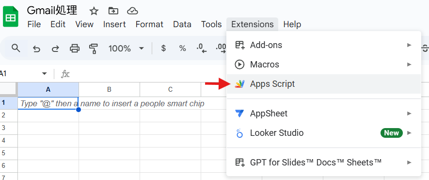Choose Apps Script from Extensions menu
Screen dimensions: 429x180
point(324,84)
